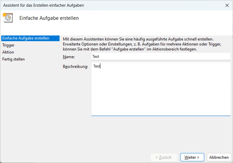Image resolution: width=233 pixels, height=163 pixels.
Task: Click inside the Beschreibung text area
Action: (161, 91)
